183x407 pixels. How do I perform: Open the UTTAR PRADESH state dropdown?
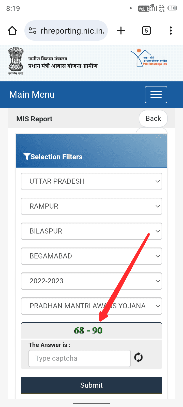[91, 181]
